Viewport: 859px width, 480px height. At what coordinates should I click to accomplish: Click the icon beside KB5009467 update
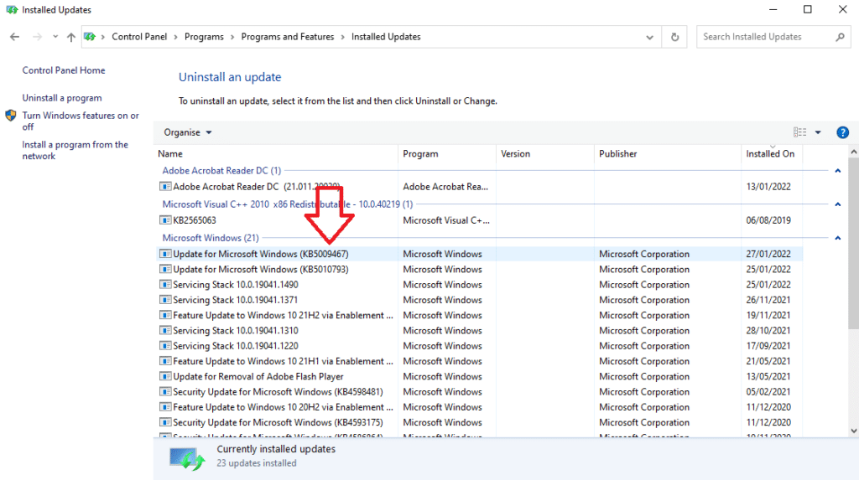[165, 254]
